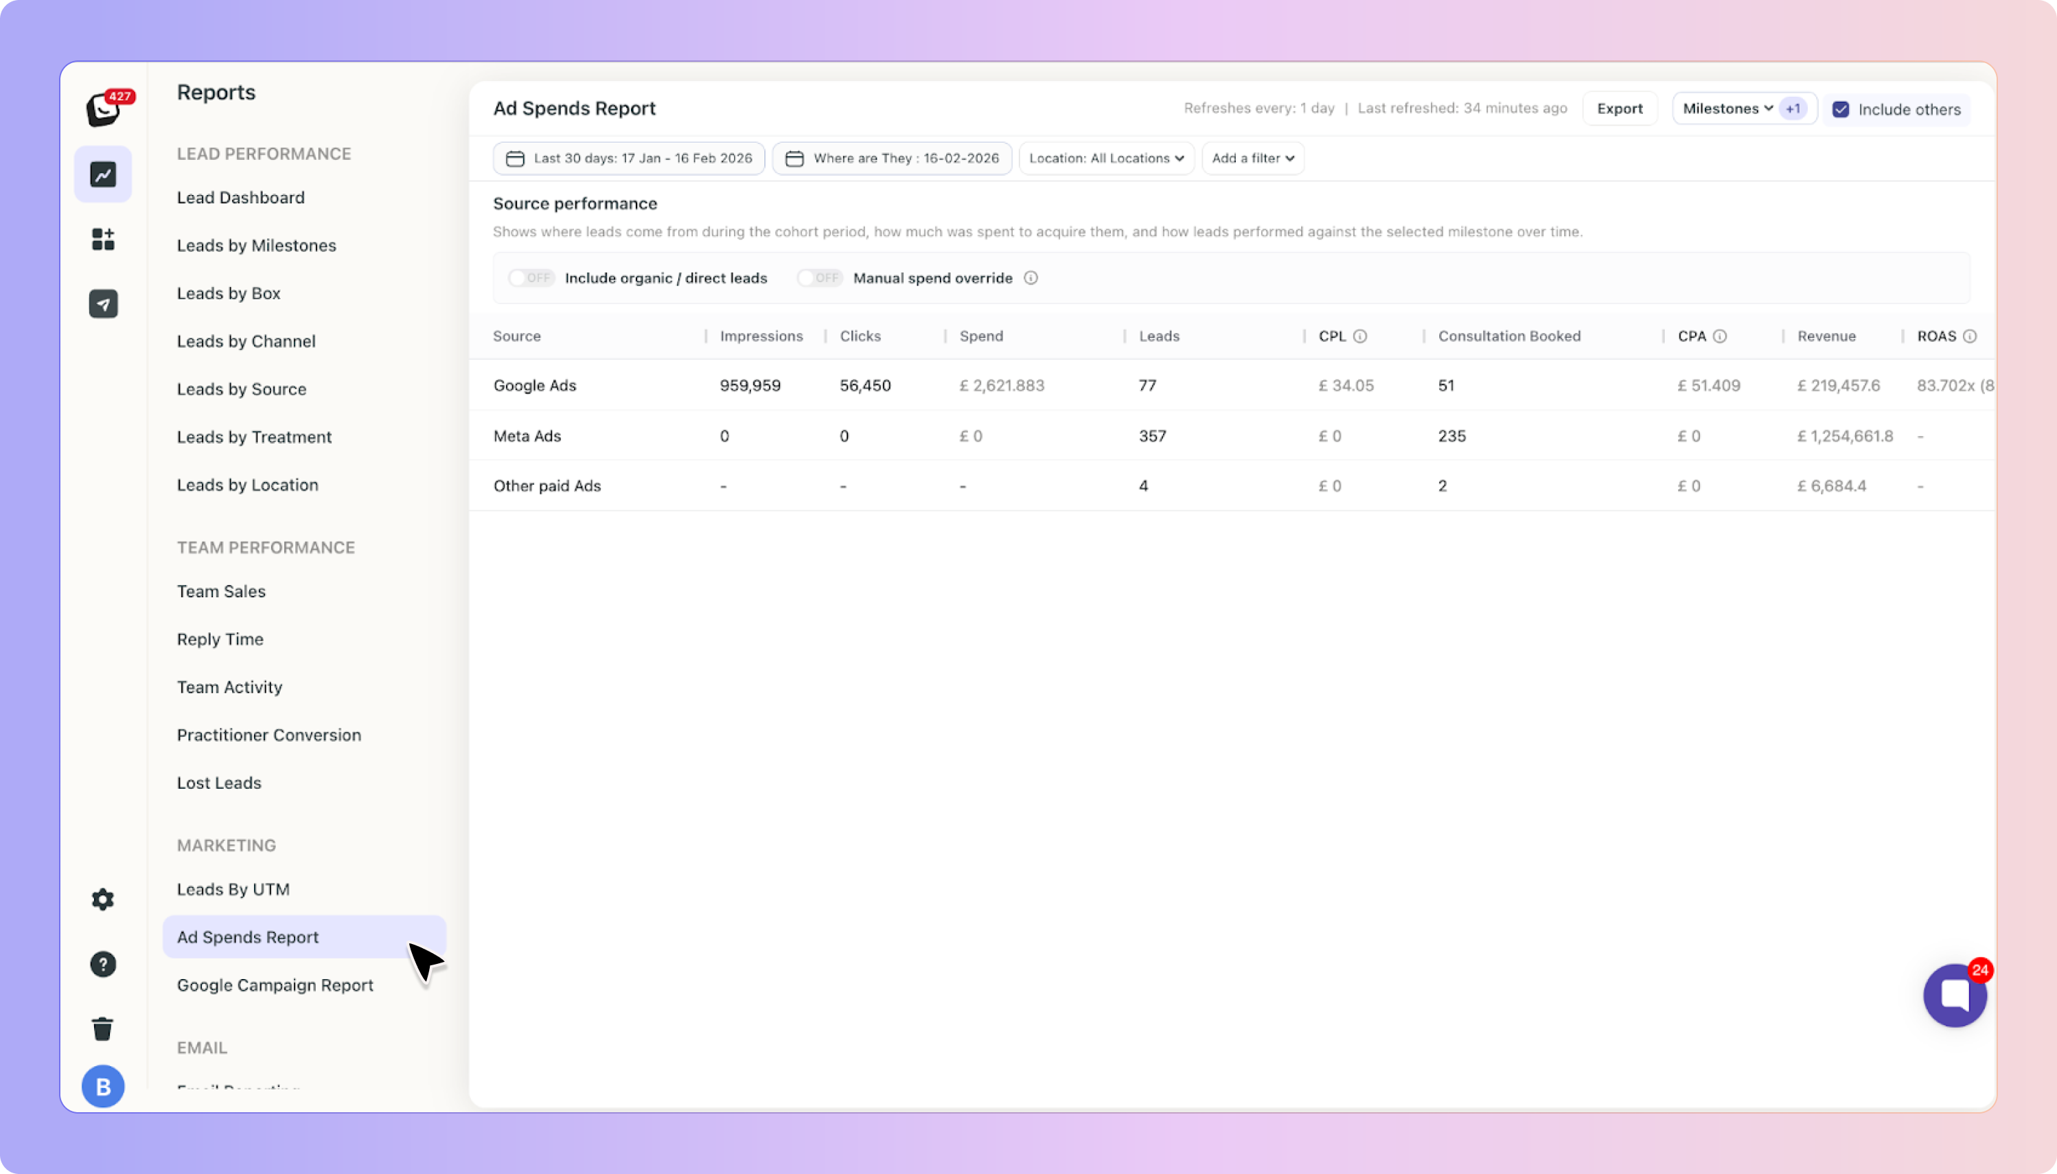Click the Export button
Image resolution: width=2057 pixels, height=1174 pixels.
pos(1619,109)
